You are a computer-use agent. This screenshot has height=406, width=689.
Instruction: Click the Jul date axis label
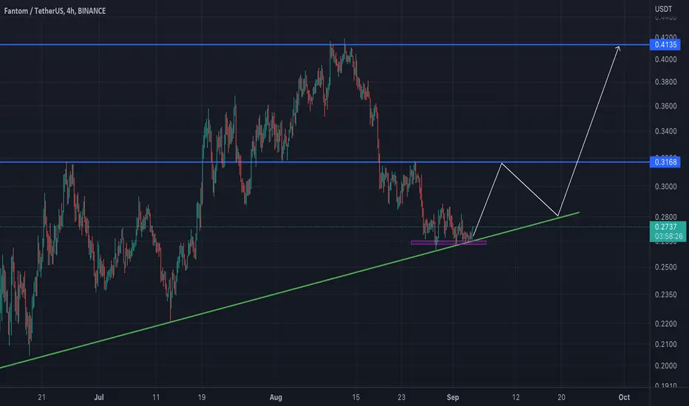point(99,397)
